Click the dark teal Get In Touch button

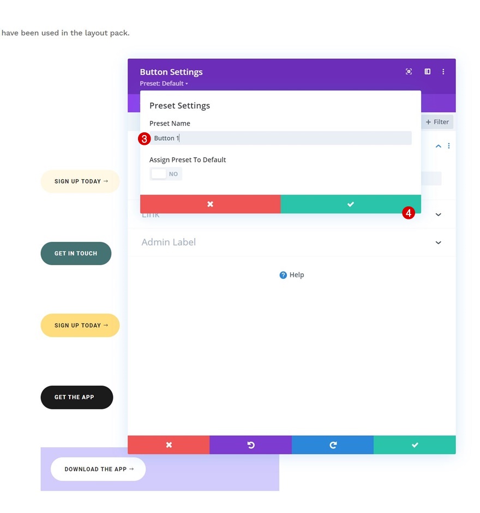point(76,253)
